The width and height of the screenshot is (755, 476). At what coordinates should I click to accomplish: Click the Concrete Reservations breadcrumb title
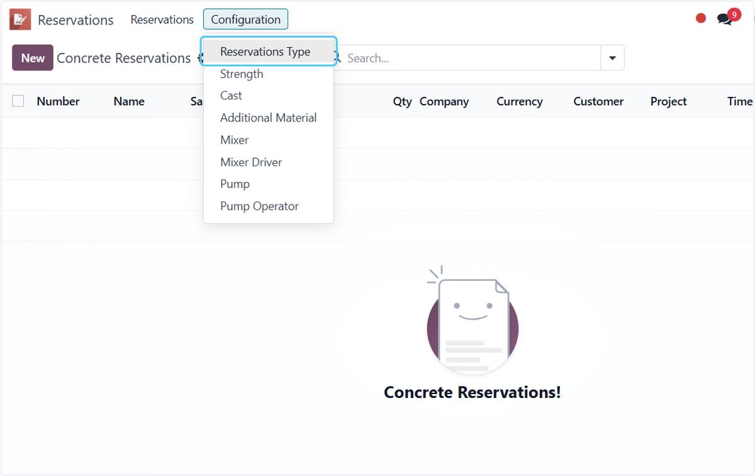[124, 58]
